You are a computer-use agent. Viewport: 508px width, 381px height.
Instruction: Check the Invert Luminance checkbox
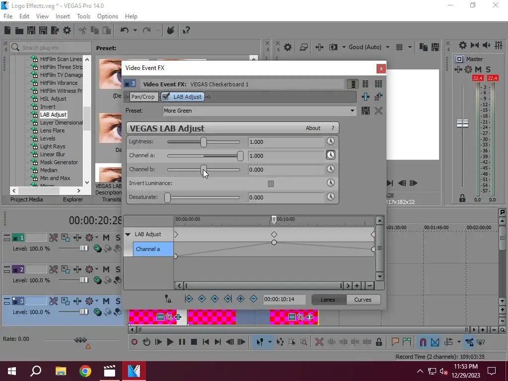pos(271,184)
